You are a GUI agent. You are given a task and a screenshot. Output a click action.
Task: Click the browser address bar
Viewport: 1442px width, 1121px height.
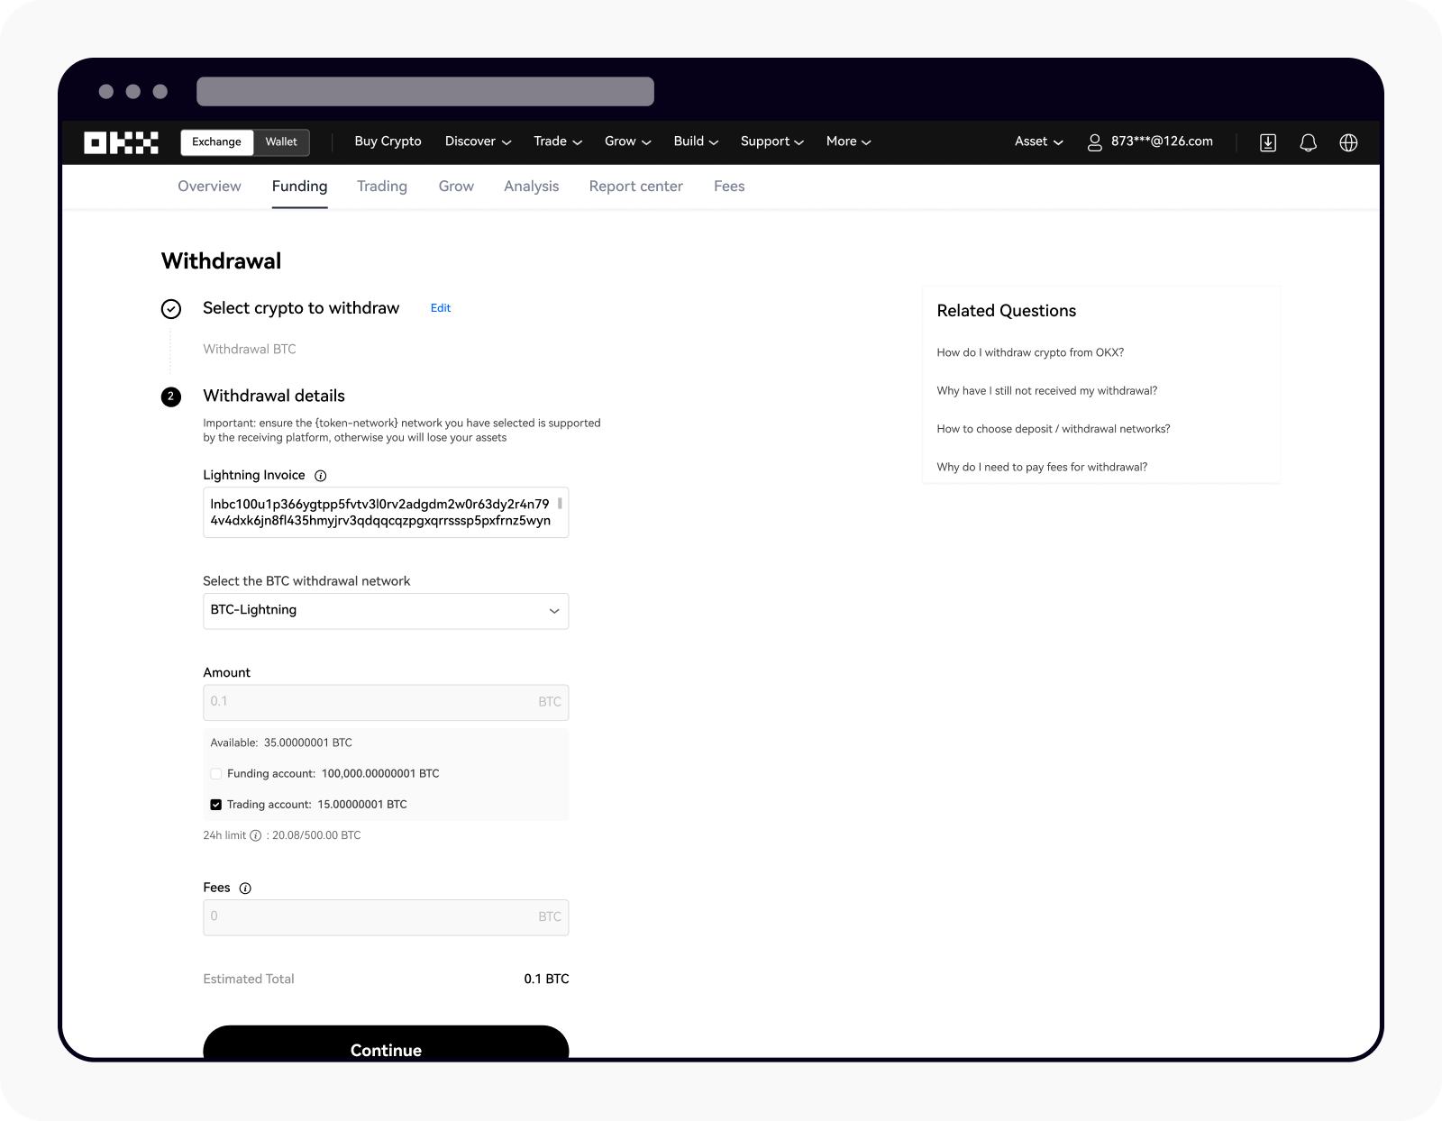click(425, 91)
